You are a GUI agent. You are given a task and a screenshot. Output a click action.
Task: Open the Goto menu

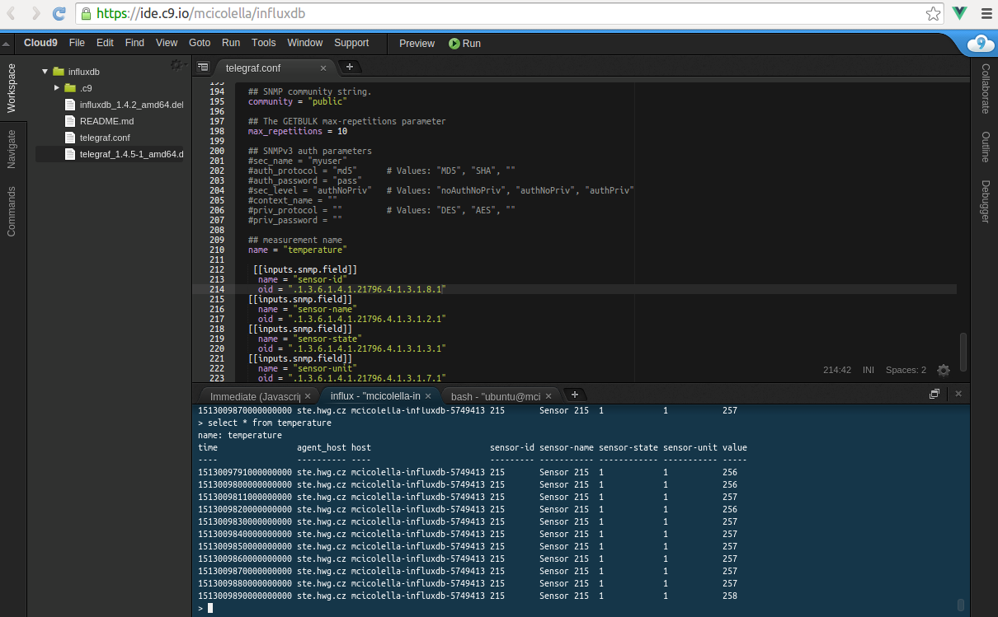pyautogui.click(x=200, y=44)
